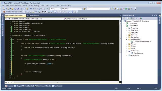Collapse the namespace block in the code editor
Screen dimensions: 162x91
[13, 35]
